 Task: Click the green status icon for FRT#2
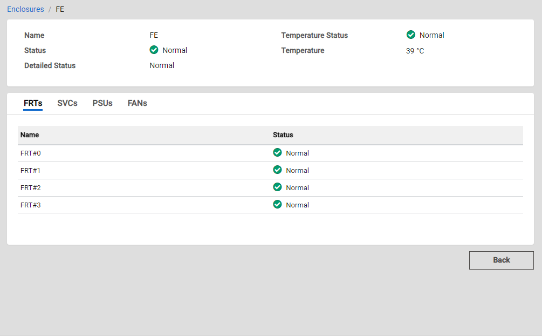[277, 187]
